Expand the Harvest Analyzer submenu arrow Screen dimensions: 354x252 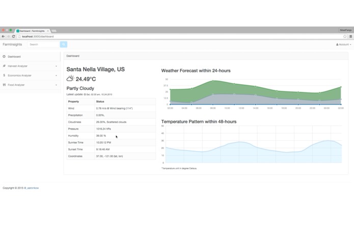click(x=56, y=66)
